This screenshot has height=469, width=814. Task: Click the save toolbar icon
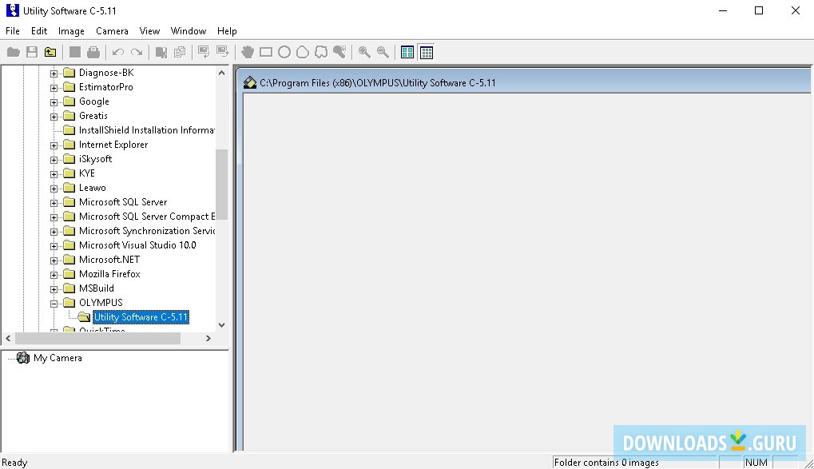(31, 52)
